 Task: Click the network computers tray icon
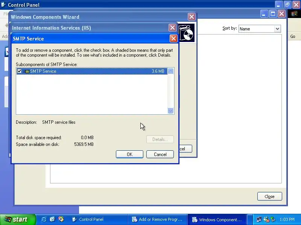[x=259, y=219]
